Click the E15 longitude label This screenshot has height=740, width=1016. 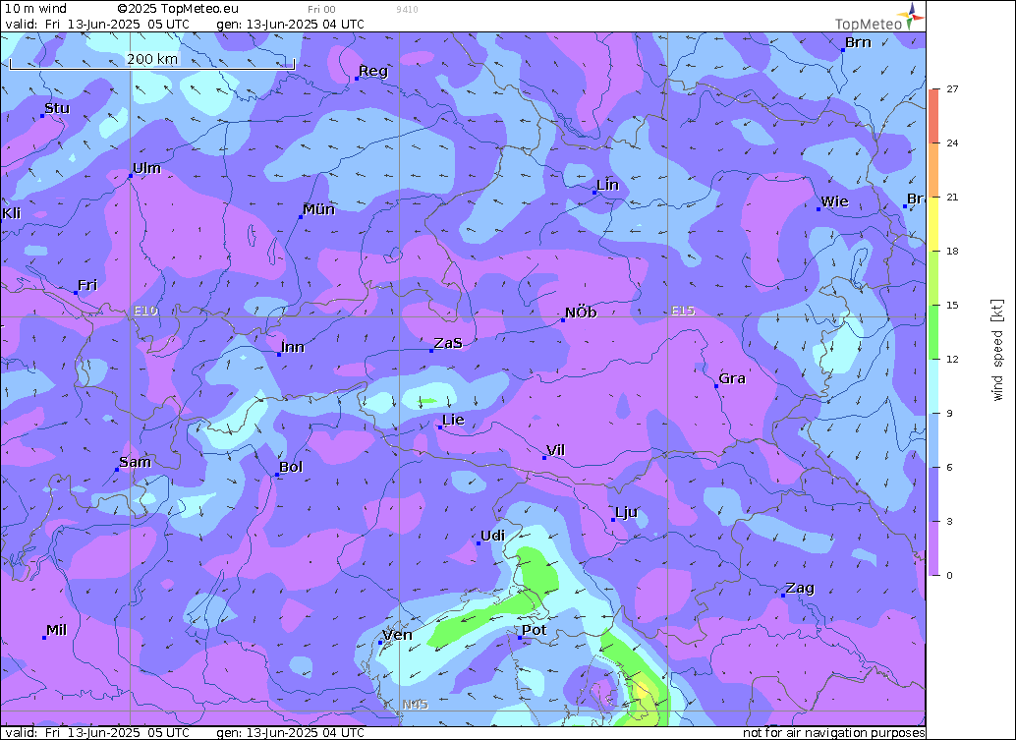click(683, 311)
